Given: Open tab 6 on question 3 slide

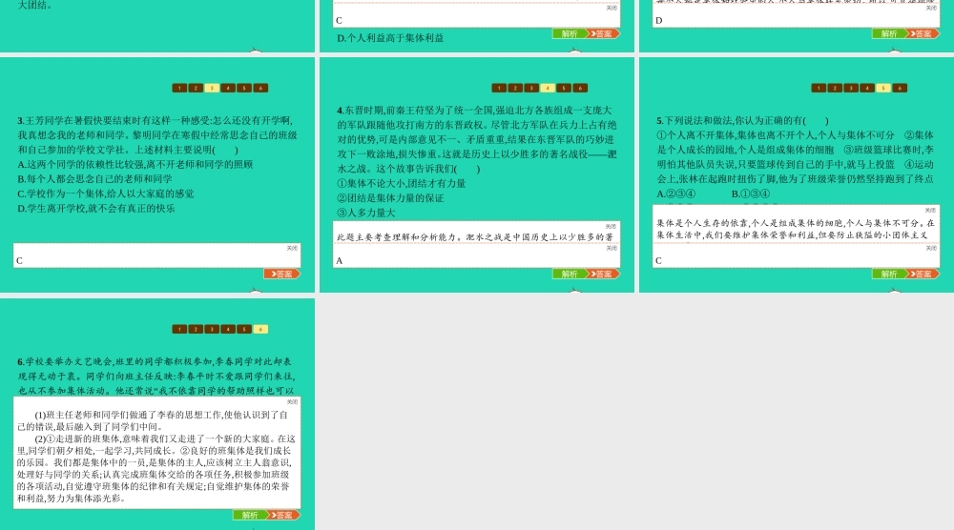Looking at the screenshot, I should click(260, 88).
